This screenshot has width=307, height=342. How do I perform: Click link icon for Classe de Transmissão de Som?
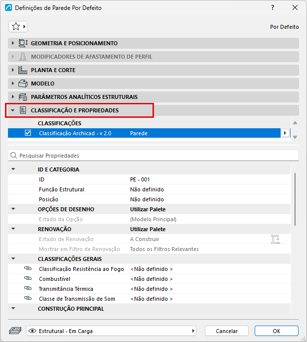tap(28, 298)
